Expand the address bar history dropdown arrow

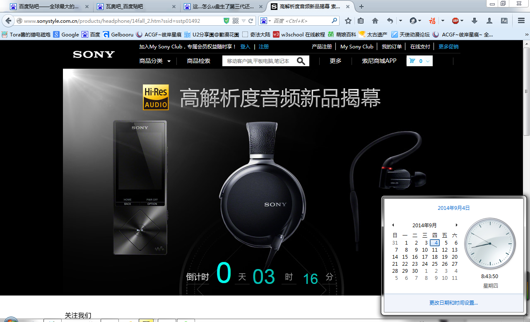coord(244,21)
